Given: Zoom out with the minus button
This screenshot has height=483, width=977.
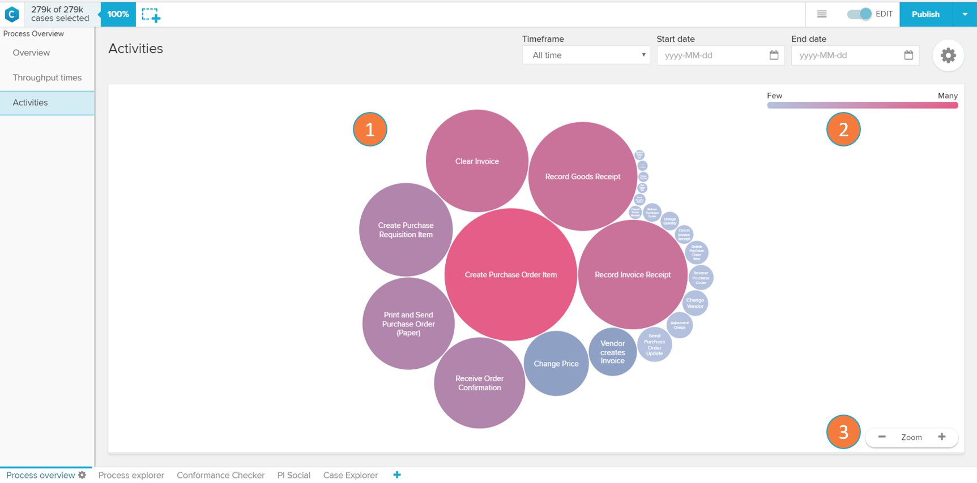Looking at the screenshot, I should tap(882, 437).
